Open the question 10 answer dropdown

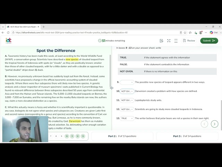coord(127,91)
